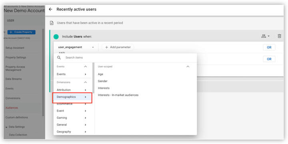Open Audiences in the left sidebar
Image resolution: width=288 pixels, height=144 pixels.
(x=12, y=108)
